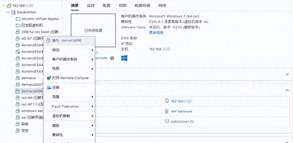
Task: Collapse the Datacenter tree node
Action: coord(8,12)
